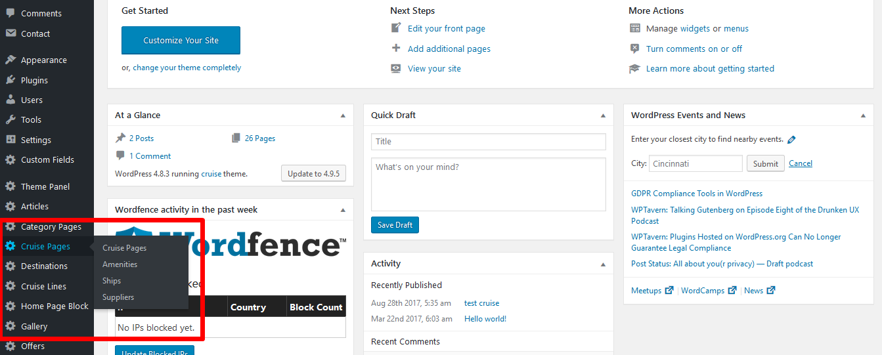Screen dimensions: 882x355
Task: Open GDPR Compliance Tools in WordPress article
Action: [x=697, y=194]
